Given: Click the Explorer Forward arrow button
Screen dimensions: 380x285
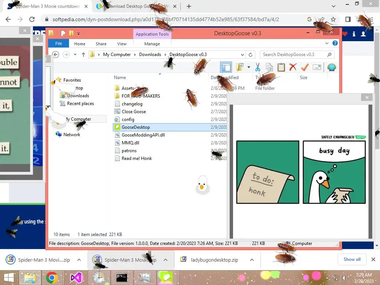Looking at the screenshot, I should (66, 55).
